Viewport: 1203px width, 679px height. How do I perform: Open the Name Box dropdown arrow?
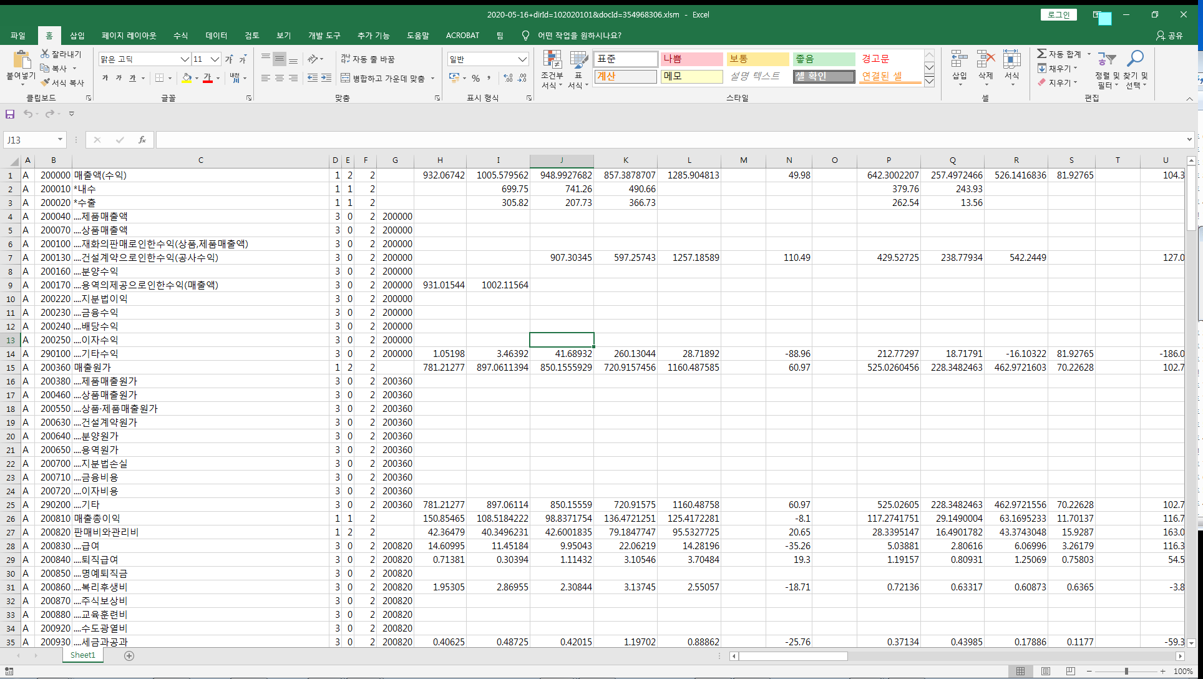click(60, 140)
